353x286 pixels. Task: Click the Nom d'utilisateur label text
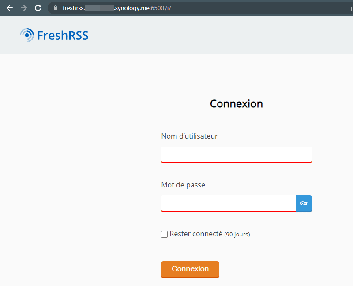tap(189, 136)
